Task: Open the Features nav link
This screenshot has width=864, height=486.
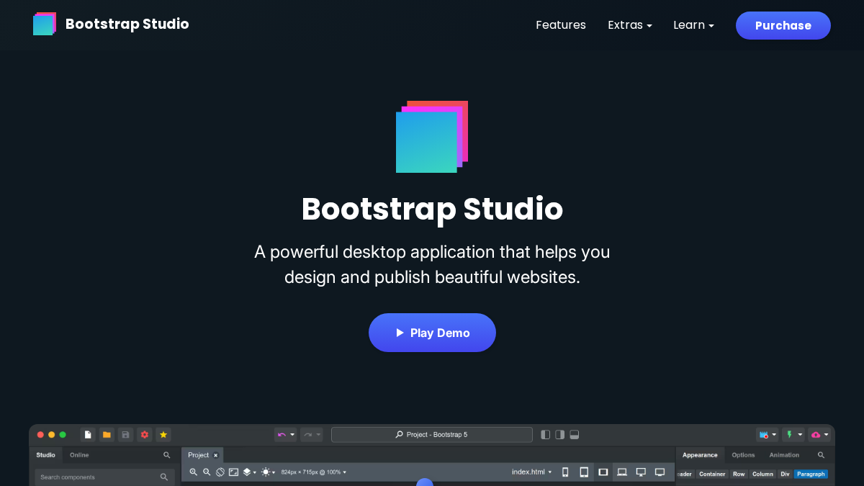Action: (x=561, y=25)
